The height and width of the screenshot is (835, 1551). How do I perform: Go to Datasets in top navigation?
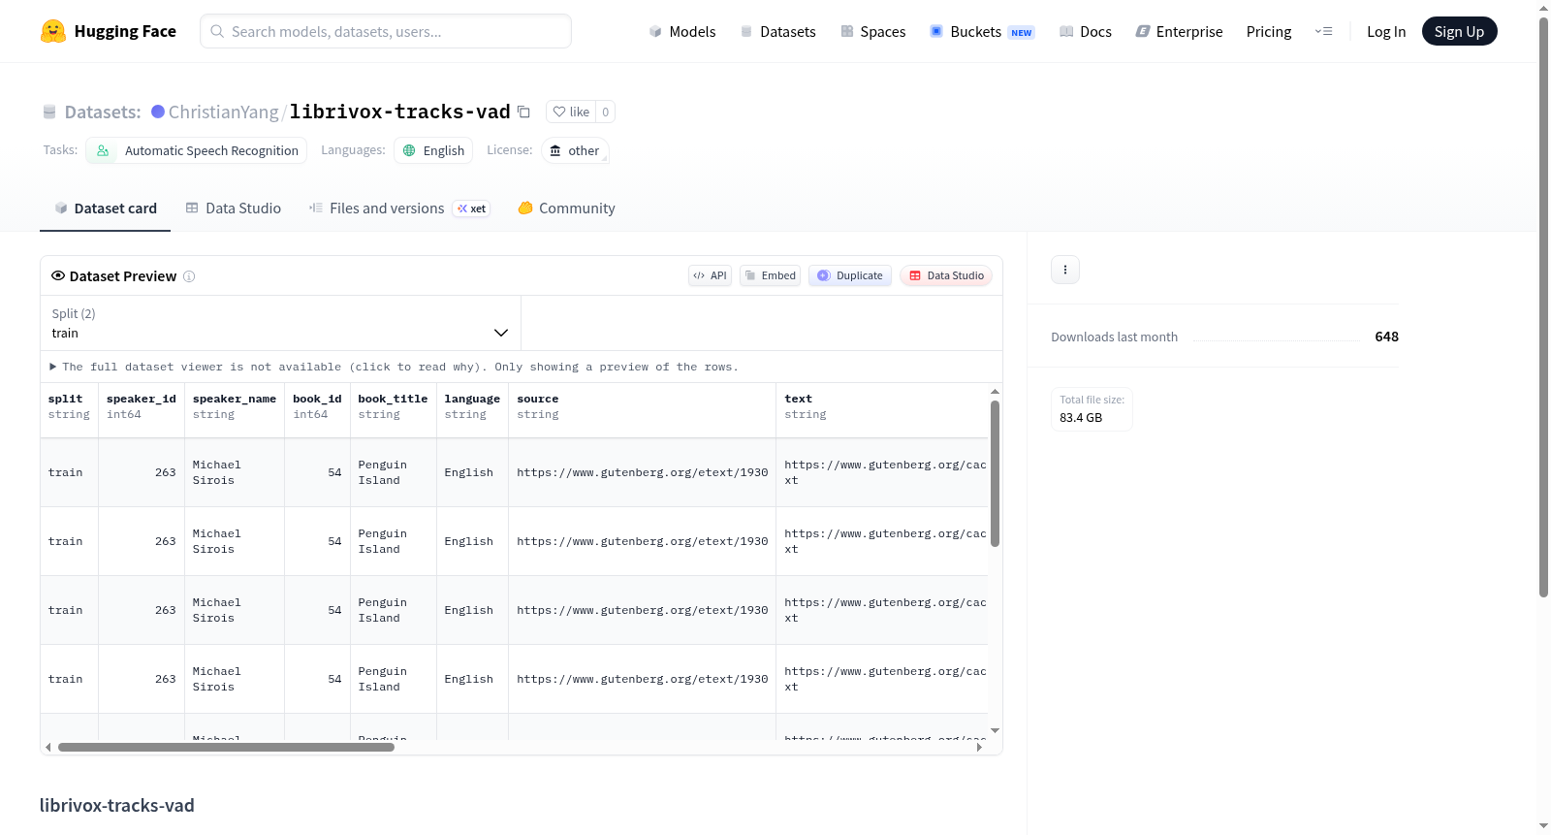click(778, 31)
